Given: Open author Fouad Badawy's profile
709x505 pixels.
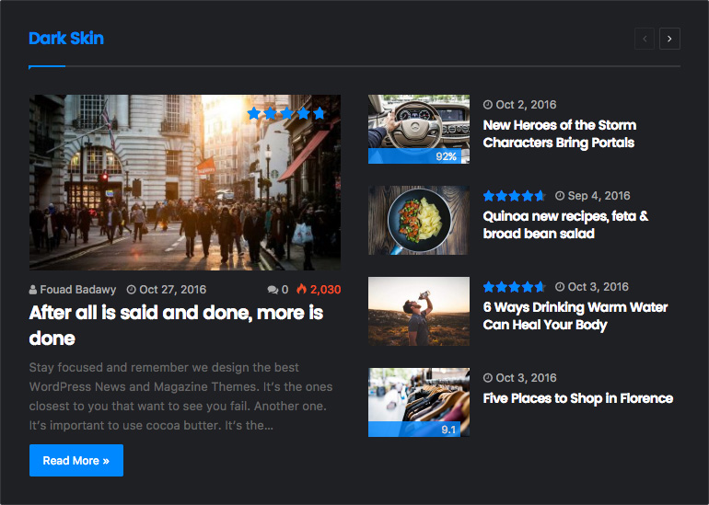Looking at the screenshot, I should point(77,290).
